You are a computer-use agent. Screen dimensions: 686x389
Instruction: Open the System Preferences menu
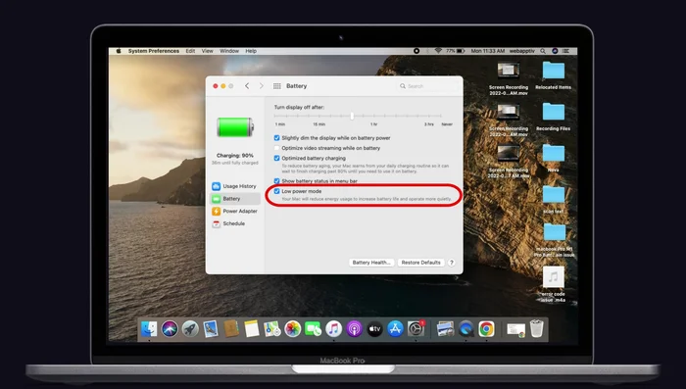pyautogui.click(x=154, y=51)
